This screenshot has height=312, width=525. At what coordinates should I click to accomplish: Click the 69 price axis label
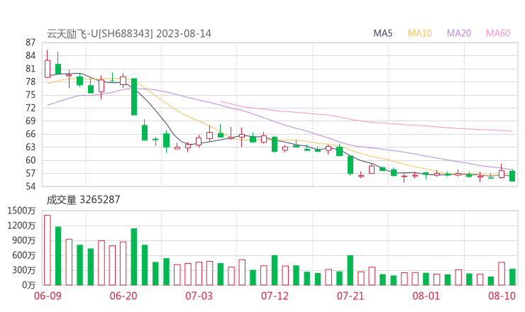(x=31, y=121)
